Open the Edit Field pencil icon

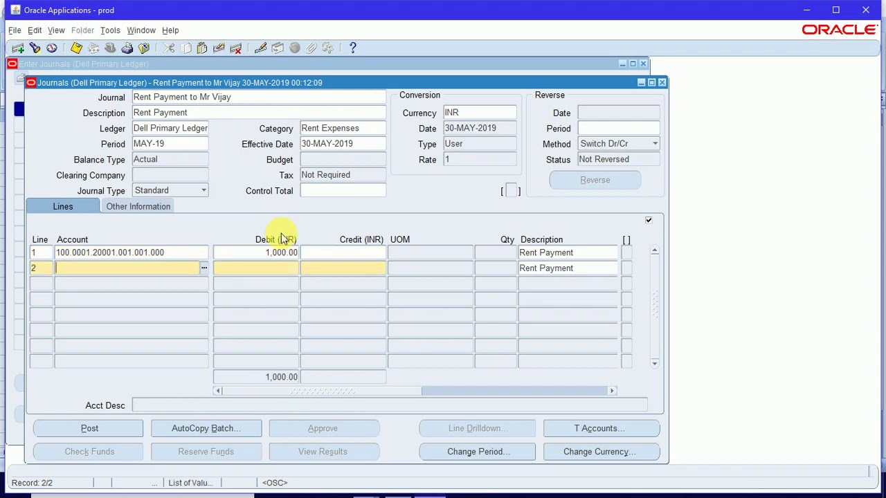260,48
